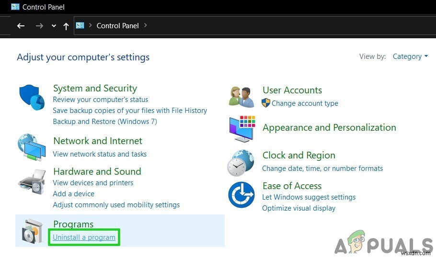Expand chevron before Control Panel breadcrumb
Screen dimensions: 436x258
[x=91, y=25]
